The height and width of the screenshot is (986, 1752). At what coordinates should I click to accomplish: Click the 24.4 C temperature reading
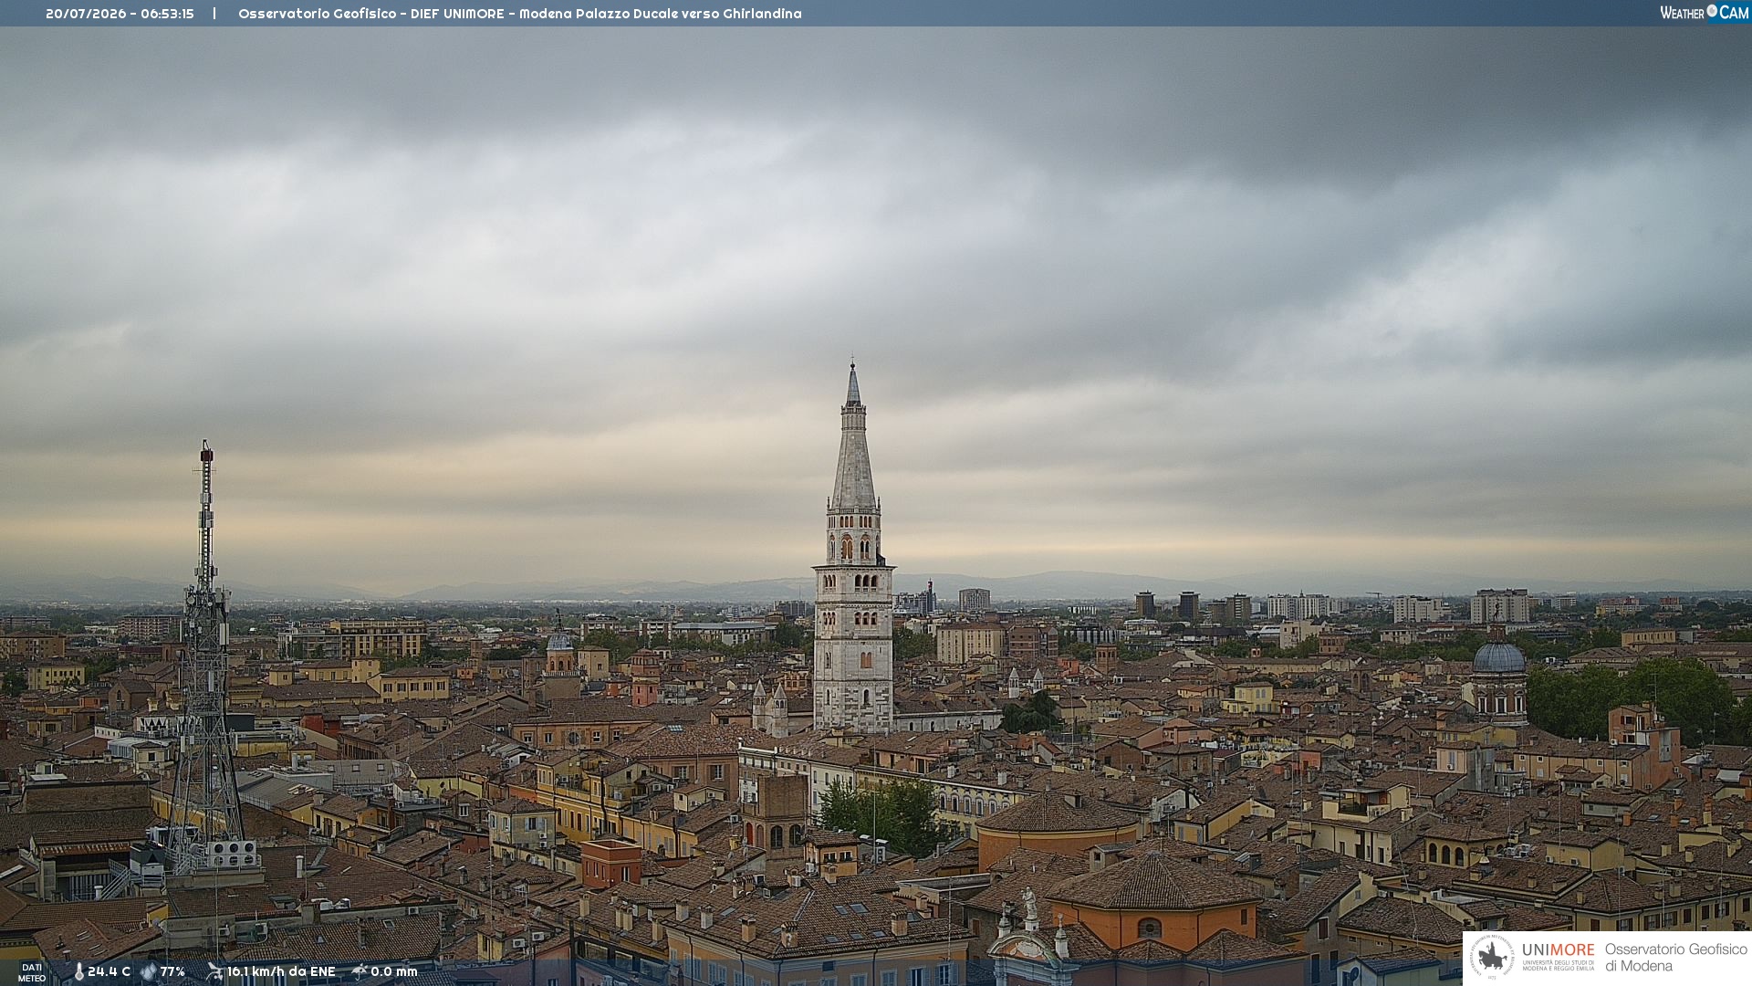click(x=109, y=972)
